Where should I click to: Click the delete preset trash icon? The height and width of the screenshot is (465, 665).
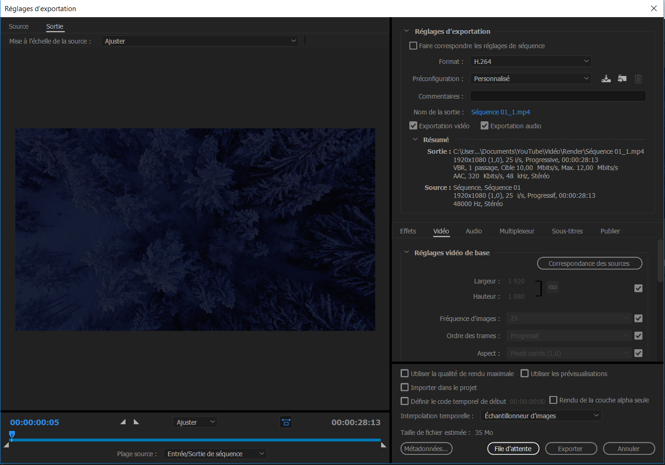638,79
